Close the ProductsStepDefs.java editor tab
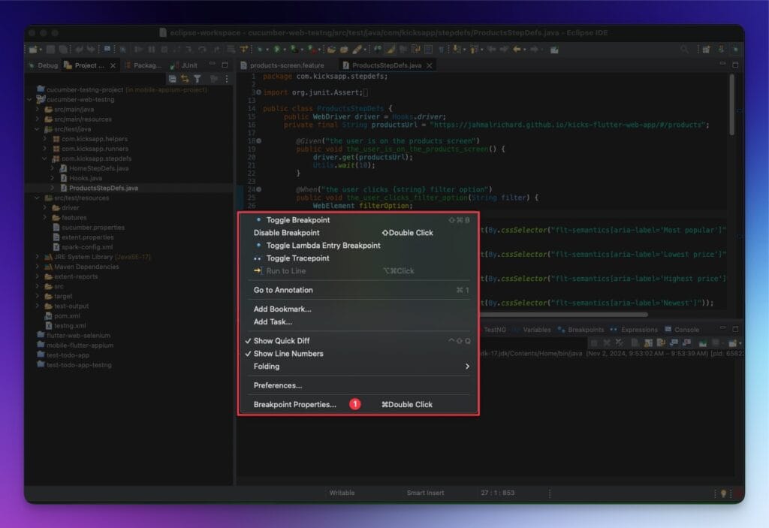The width and height of the screenshot is (769, 528). (429, 65)
